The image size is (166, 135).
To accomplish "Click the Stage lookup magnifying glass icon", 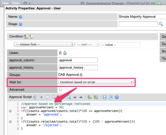I will [161, 24].
